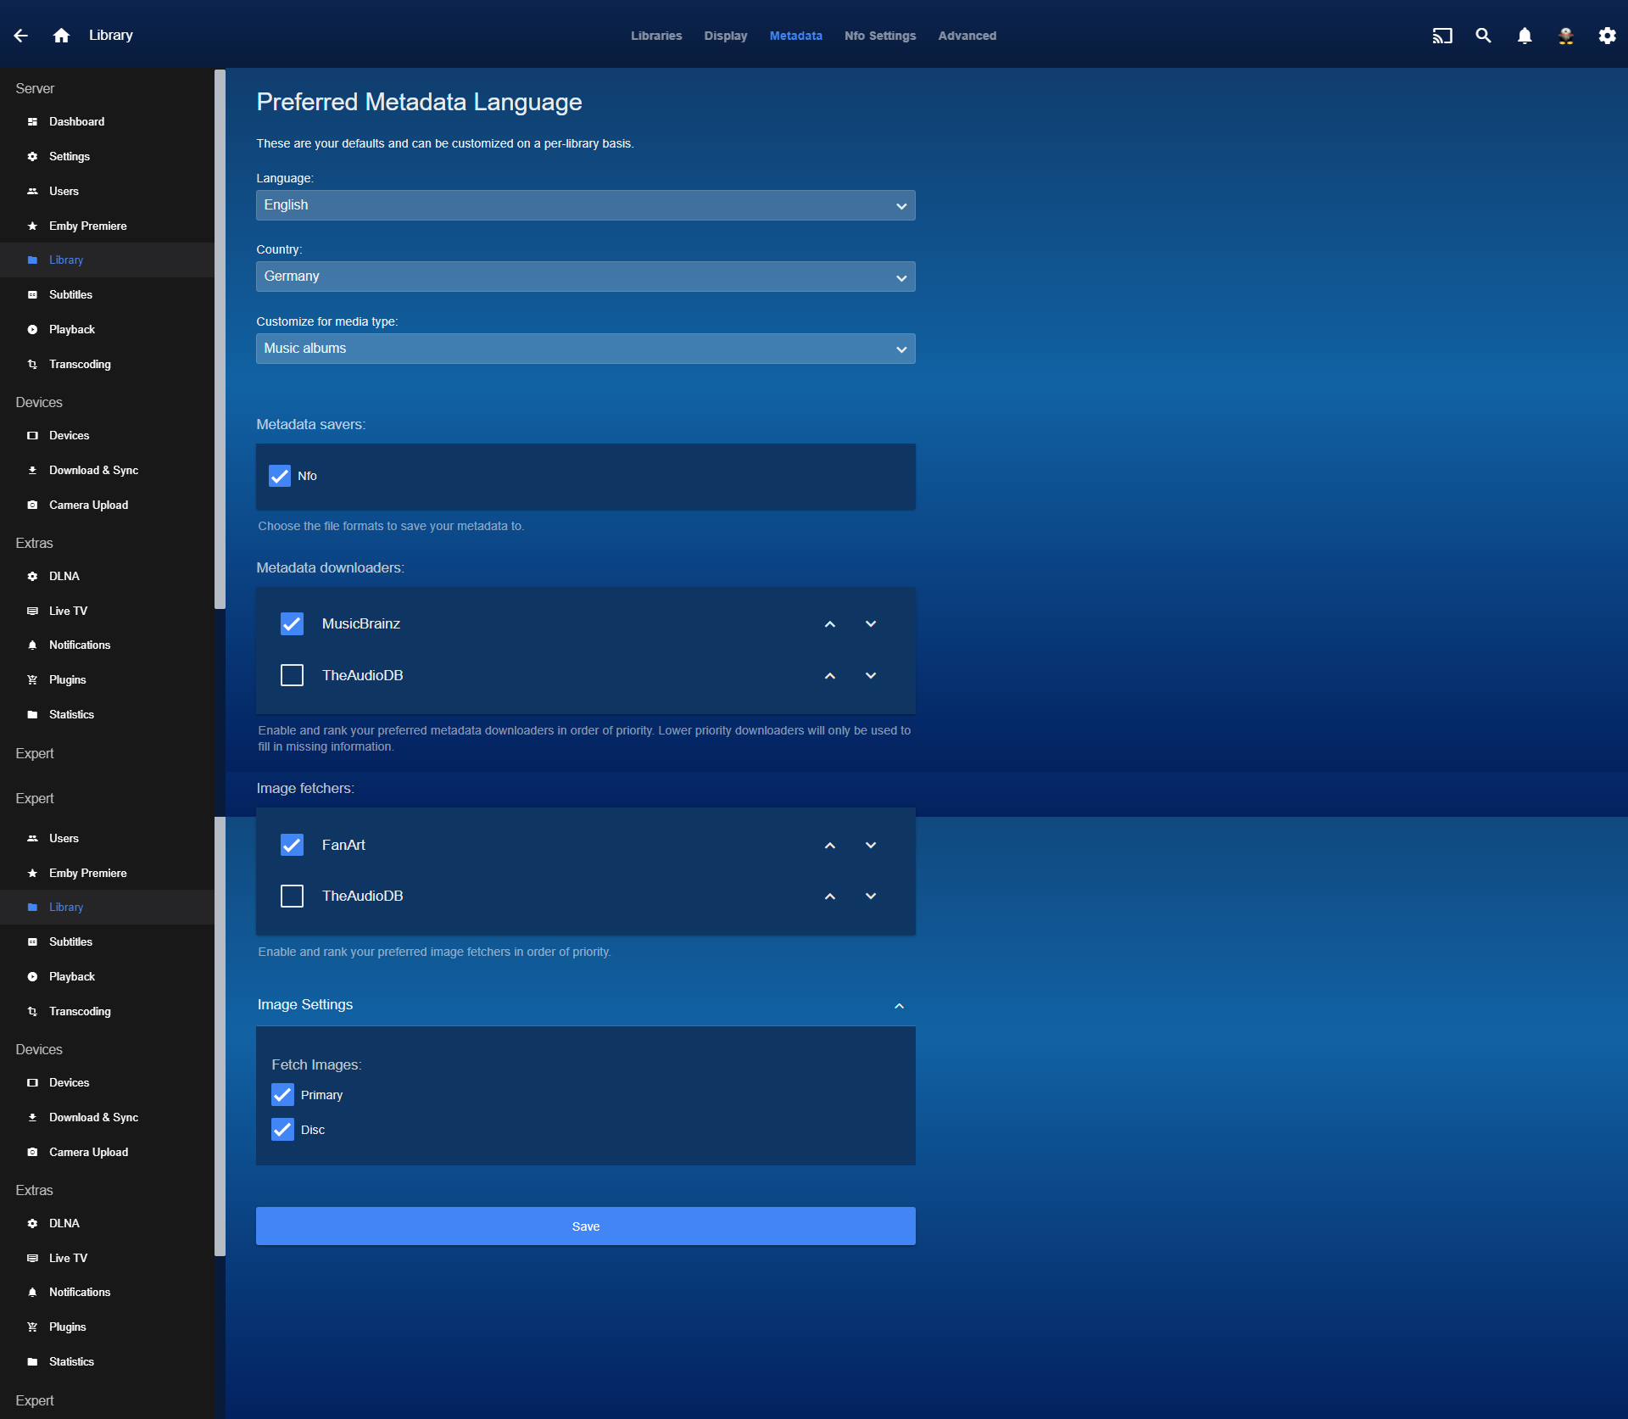Toggle the Primary fetch image checkbox

pos(282,1096)
